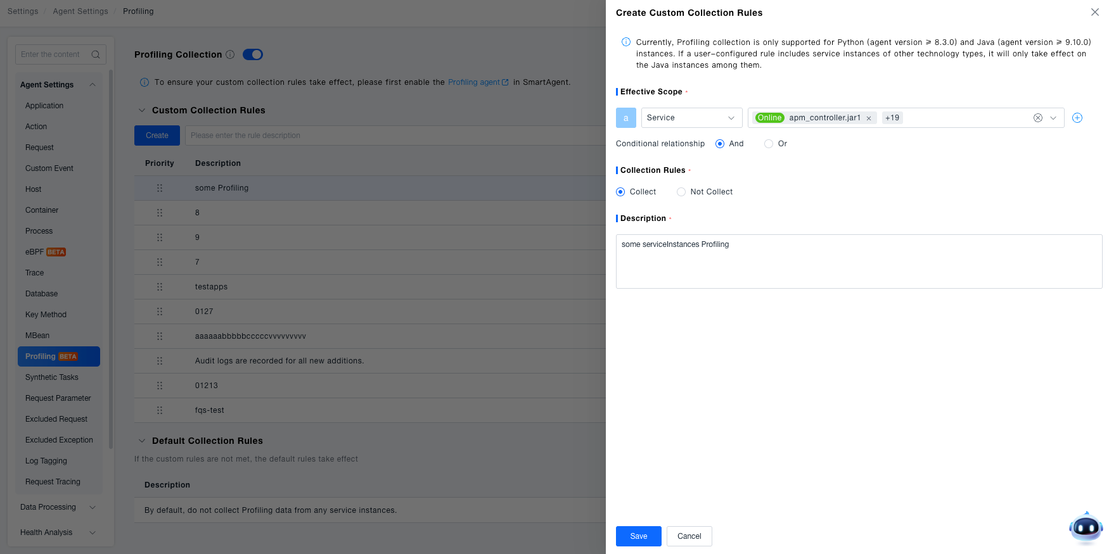This screenshot has width=1109, height=554.
Task: Select the Or conditional relationship
Action: [769, 144]
